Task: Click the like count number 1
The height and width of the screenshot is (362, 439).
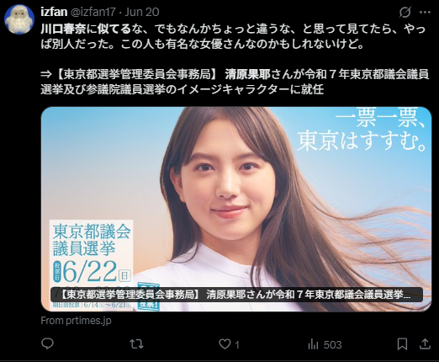Action: [x=237, y=345]
